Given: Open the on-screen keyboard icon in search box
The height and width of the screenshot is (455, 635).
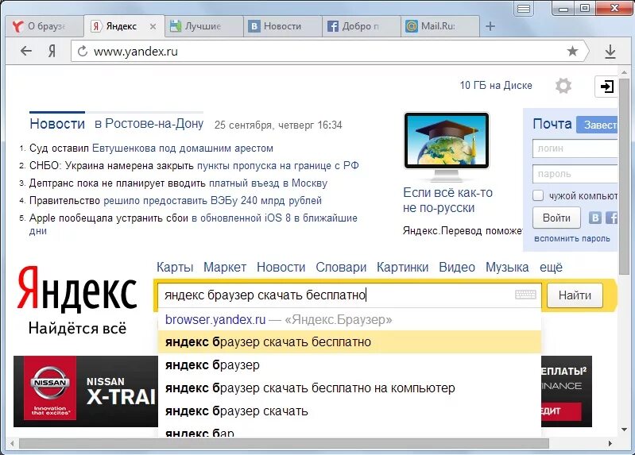Looking at the screenshot, I should (x=525, y=295).
